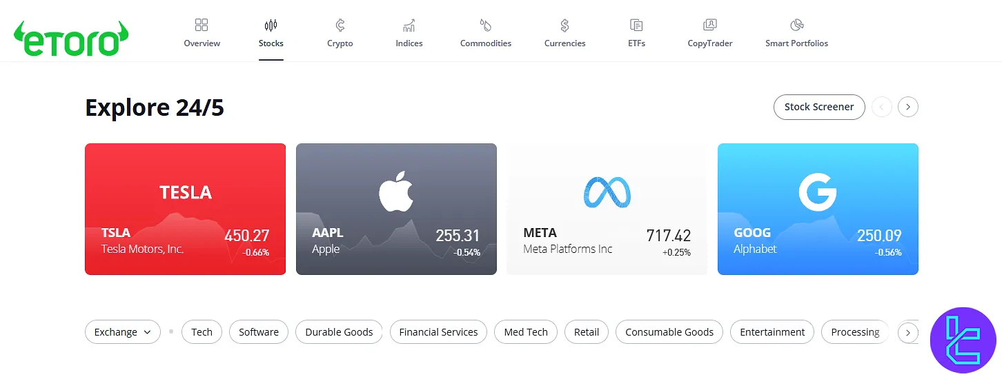Select the ETFs icon
Viewport: 1002px width, 379px height.
(636, 25)
